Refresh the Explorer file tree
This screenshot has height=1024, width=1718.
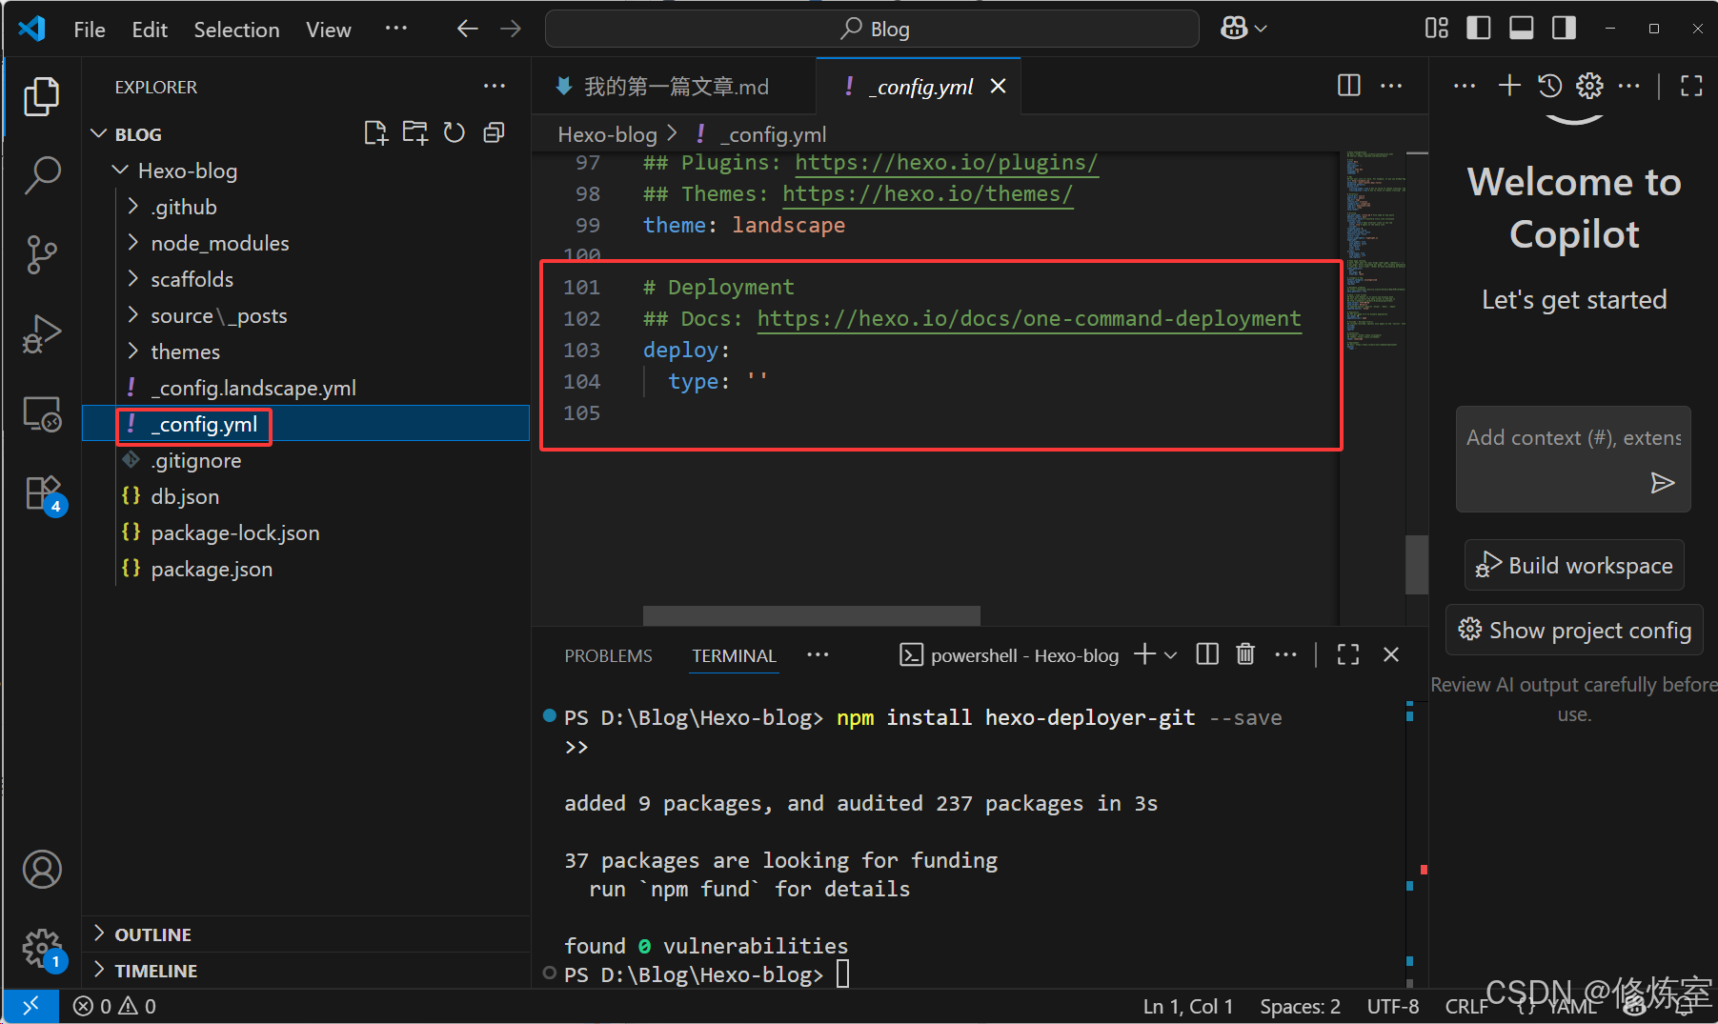(x=455, y=133)
